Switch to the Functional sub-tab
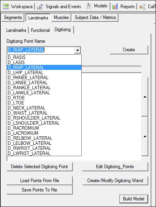This screenshot has height=207, width=156. click(40, 30)
